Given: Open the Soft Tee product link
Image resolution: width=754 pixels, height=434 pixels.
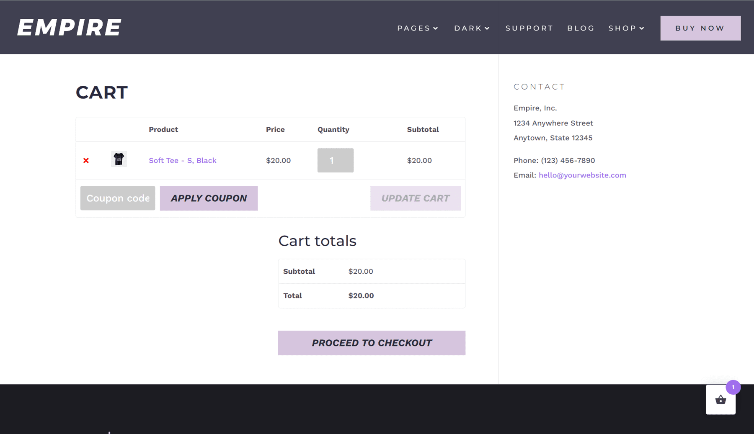Looking at the screenshot, I should tap(183, 160).
